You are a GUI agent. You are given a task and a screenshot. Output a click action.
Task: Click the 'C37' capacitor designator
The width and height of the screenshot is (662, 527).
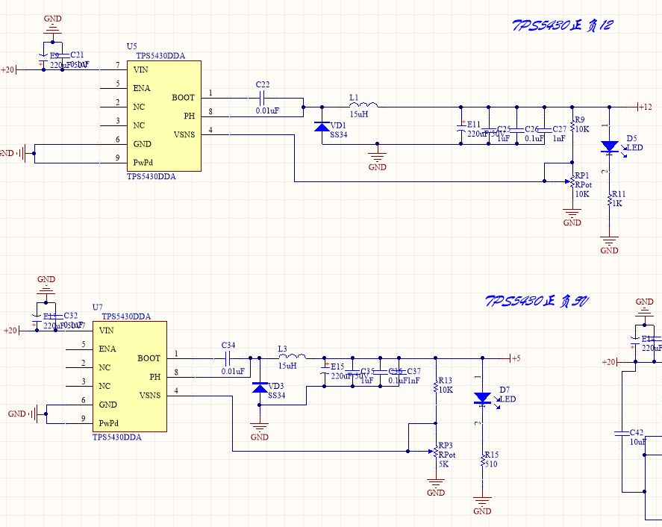point(413,371)
